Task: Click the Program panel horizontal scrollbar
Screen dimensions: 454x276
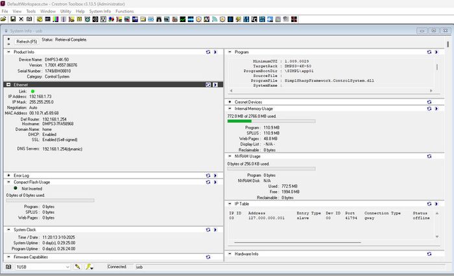Action: click(x=331, y=91)
